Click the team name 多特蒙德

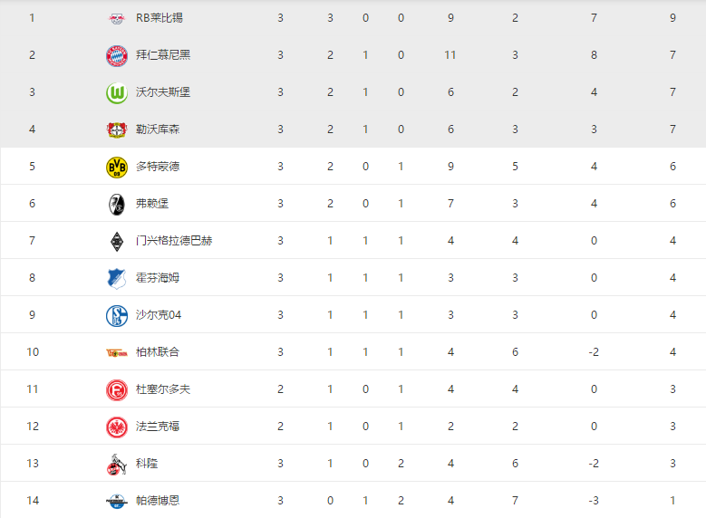coord(158,166)
